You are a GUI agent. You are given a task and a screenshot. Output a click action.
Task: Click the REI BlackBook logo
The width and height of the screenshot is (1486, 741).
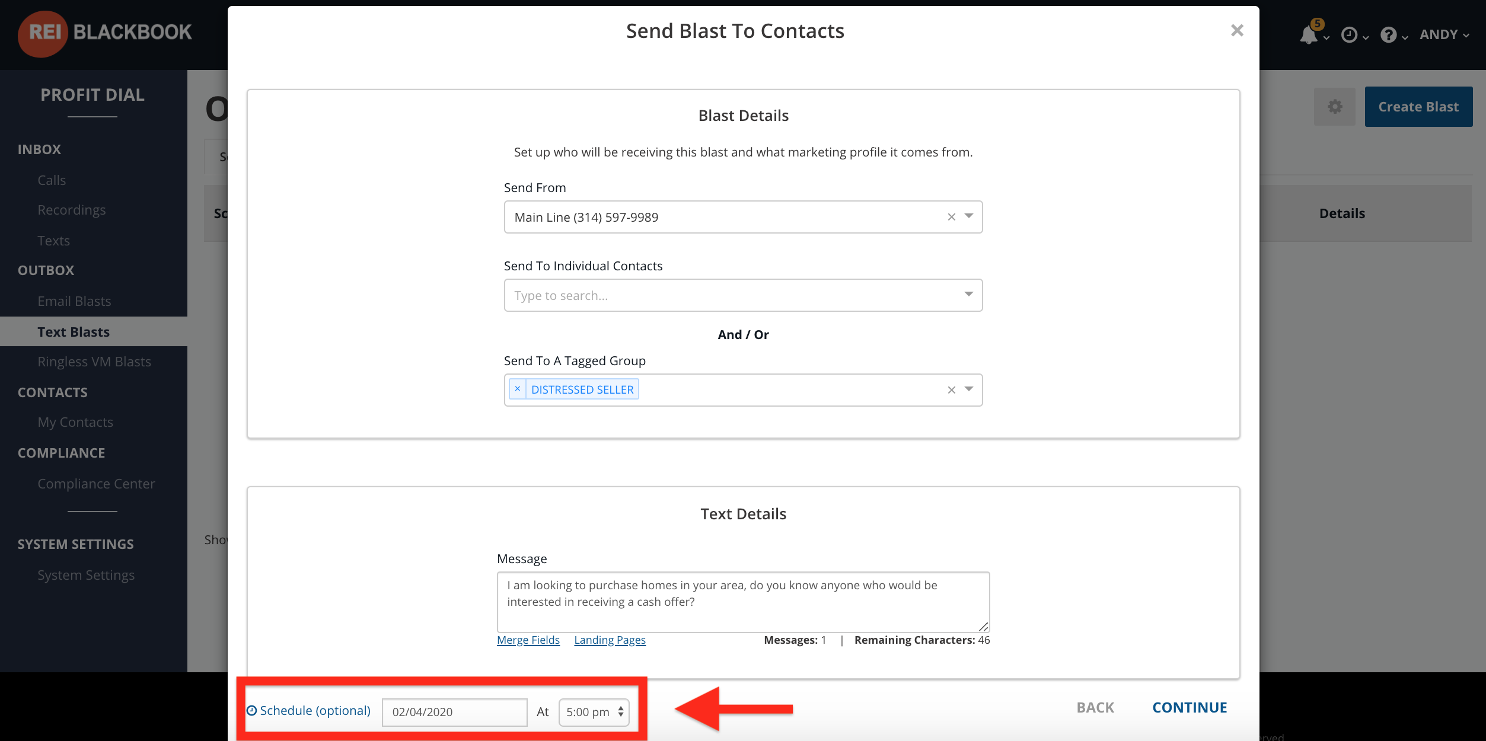105,33
